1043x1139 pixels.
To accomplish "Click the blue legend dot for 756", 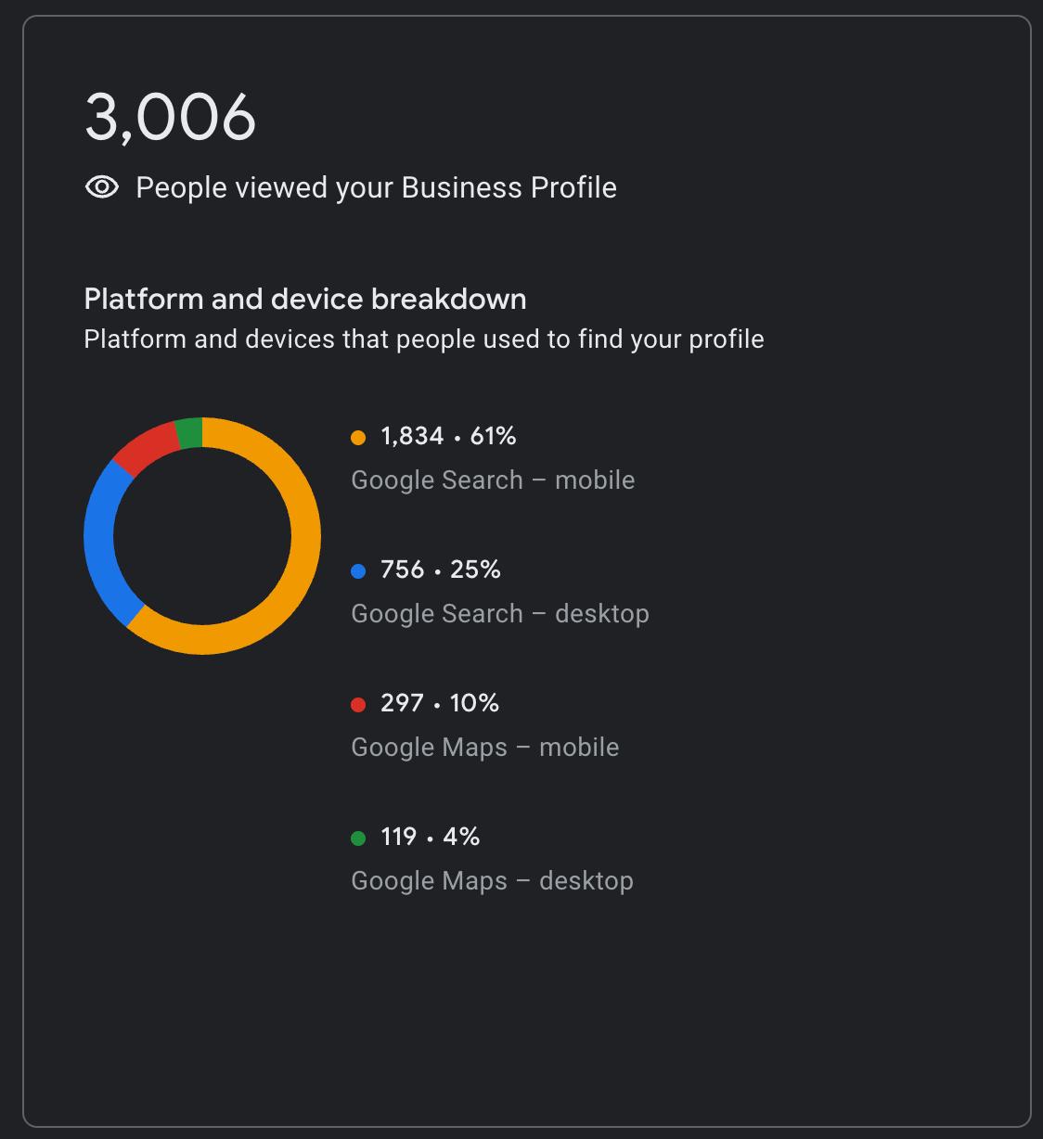I will (x=358, y=570).
